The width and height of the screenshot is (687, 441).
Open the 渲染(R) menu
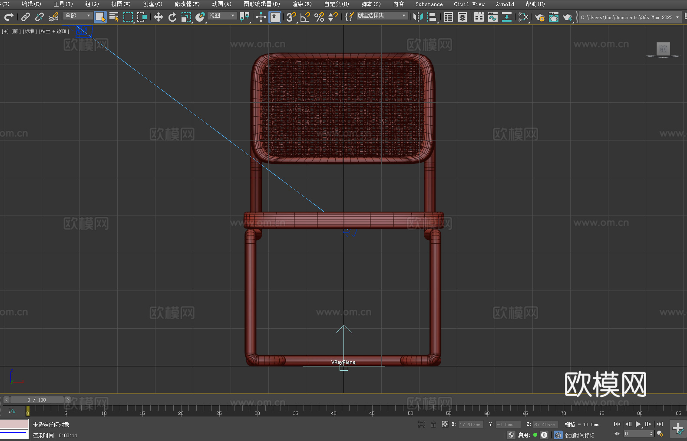(302, 4)
